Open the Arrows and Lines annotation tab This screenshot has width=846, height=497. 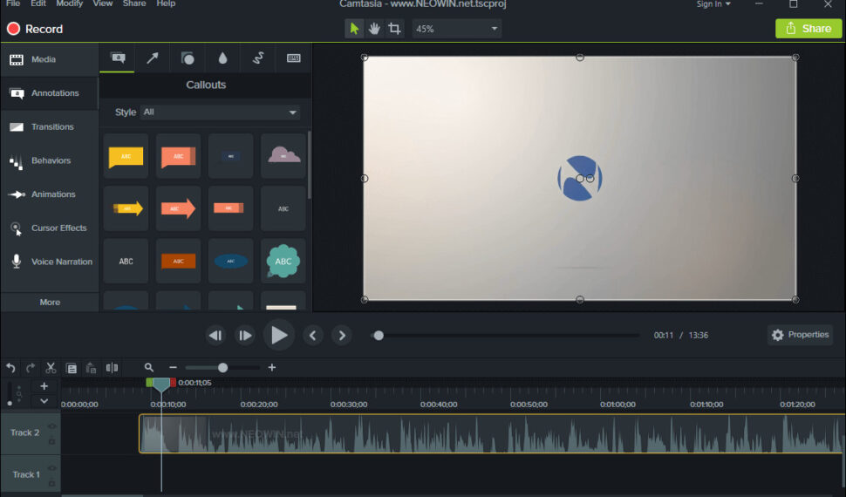tap(153, 58)
